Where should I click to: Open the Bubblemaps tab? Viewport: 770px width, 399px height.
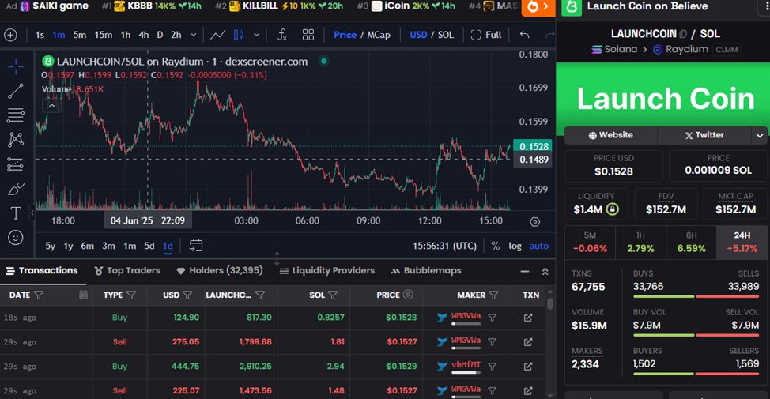426,270
